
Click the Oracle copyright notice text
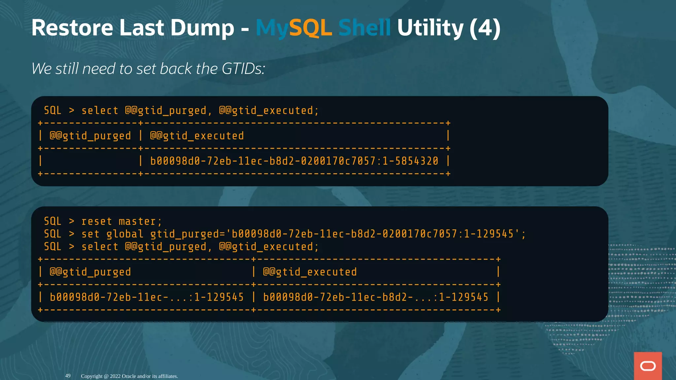tap(129, 376)
